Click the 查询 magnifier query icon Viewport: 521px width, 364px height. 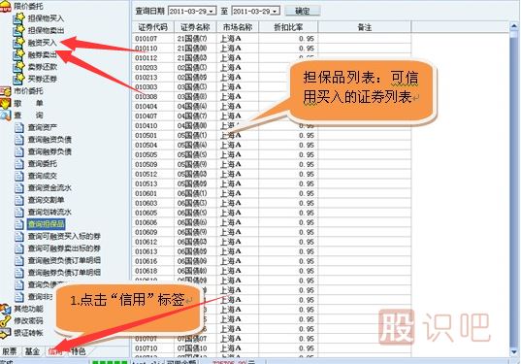tap(5, 116)
